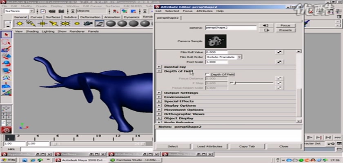Create a spot light from the shelf
The width and height of the screenshot is (343, 163).
[54, 23]
